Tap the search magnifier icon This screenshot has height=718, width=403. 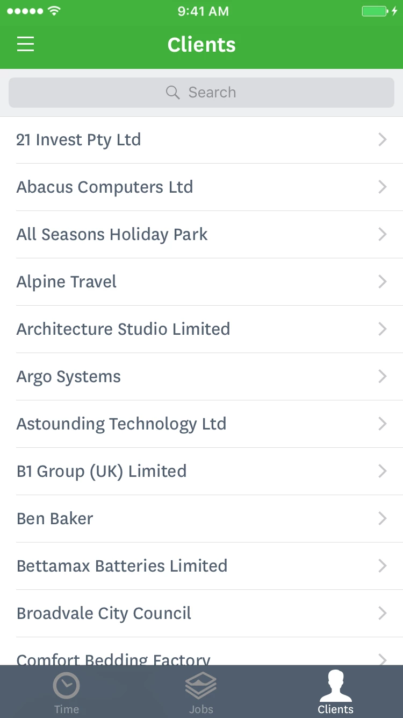[x=172, y=93]
